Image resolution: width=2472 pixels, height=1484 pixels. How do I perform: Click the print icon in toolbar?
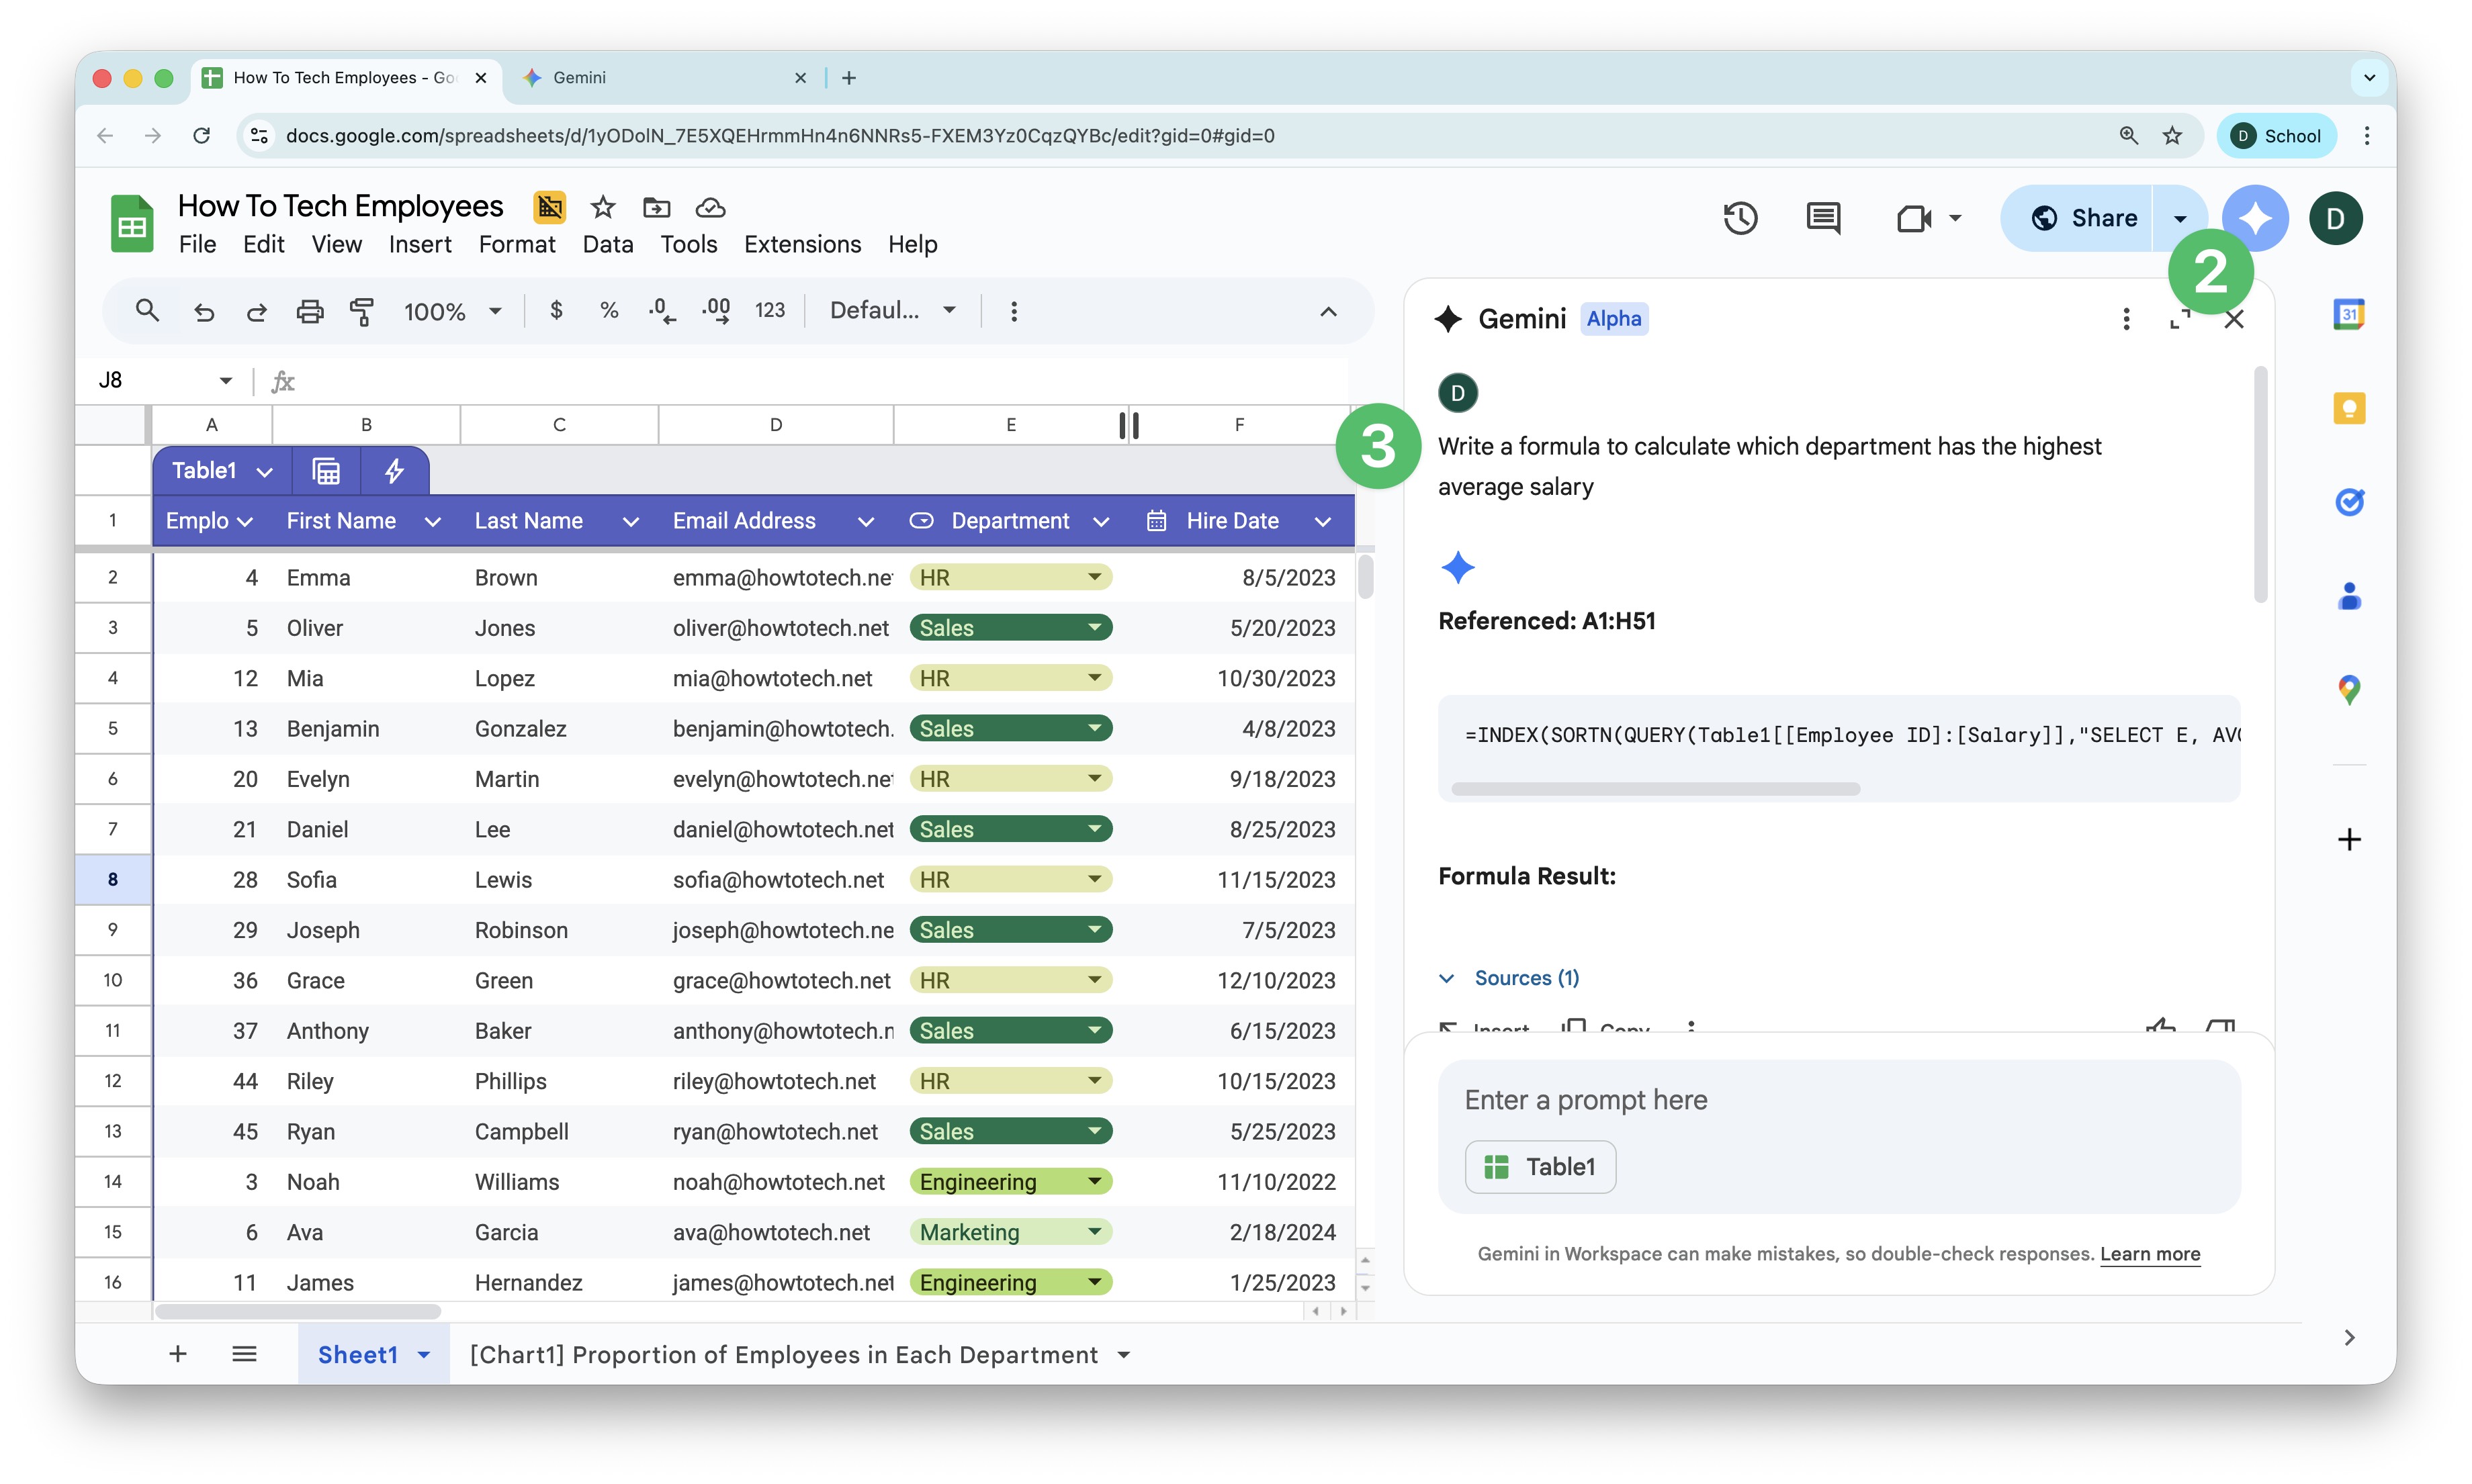coord(309,311)
